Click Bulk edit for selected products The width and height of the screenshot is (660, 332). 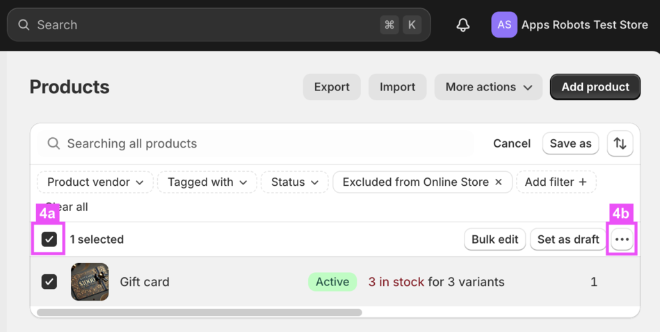494,239
